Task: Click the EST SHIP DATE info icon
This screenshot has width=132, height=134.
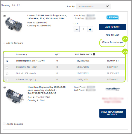Action: pos(94,54)
